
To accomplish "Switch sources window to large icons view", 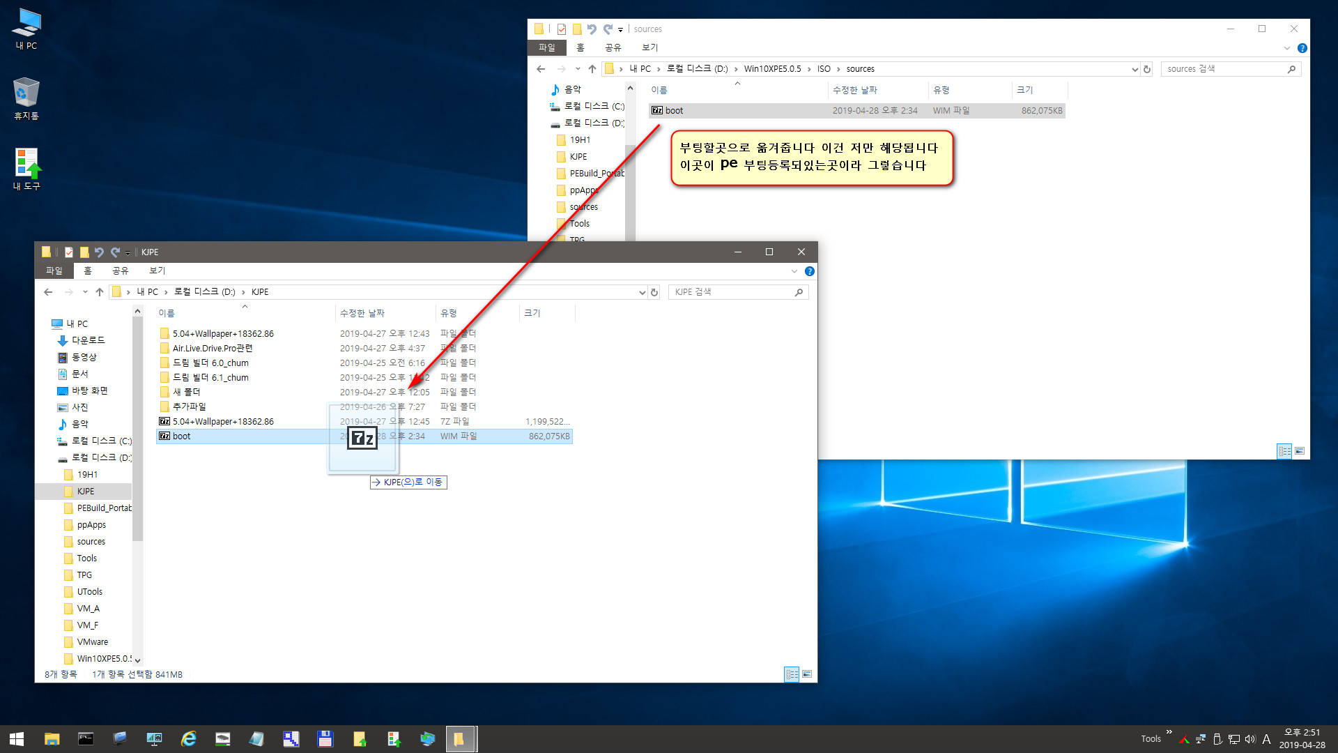I will coord(1300,451).
